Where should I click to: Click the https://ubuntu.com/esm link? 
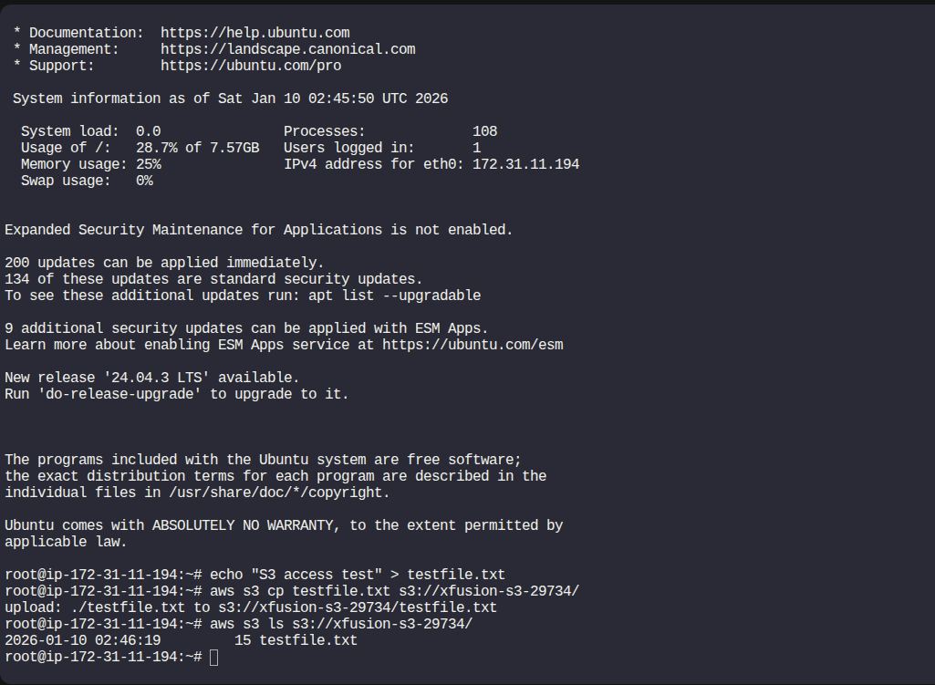tap(473, 345)
